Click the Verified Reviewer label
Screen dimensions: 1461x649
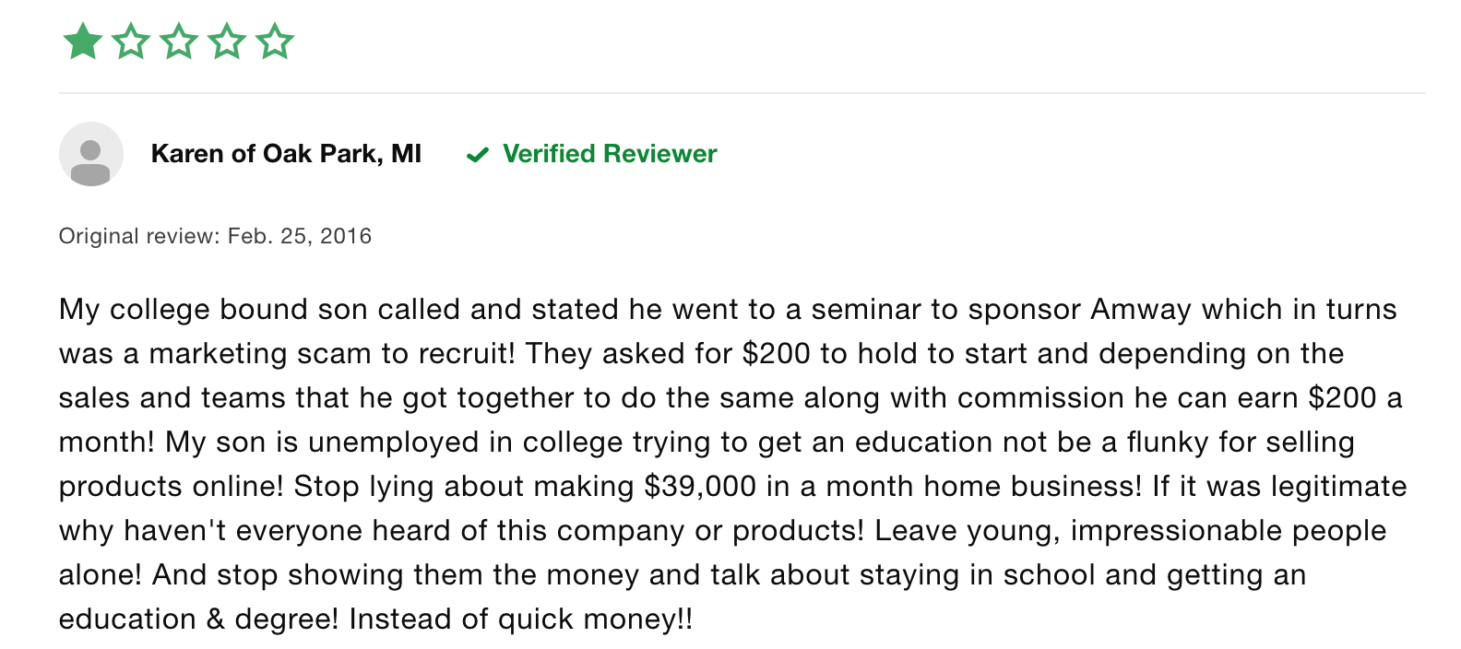click(610, 154)
